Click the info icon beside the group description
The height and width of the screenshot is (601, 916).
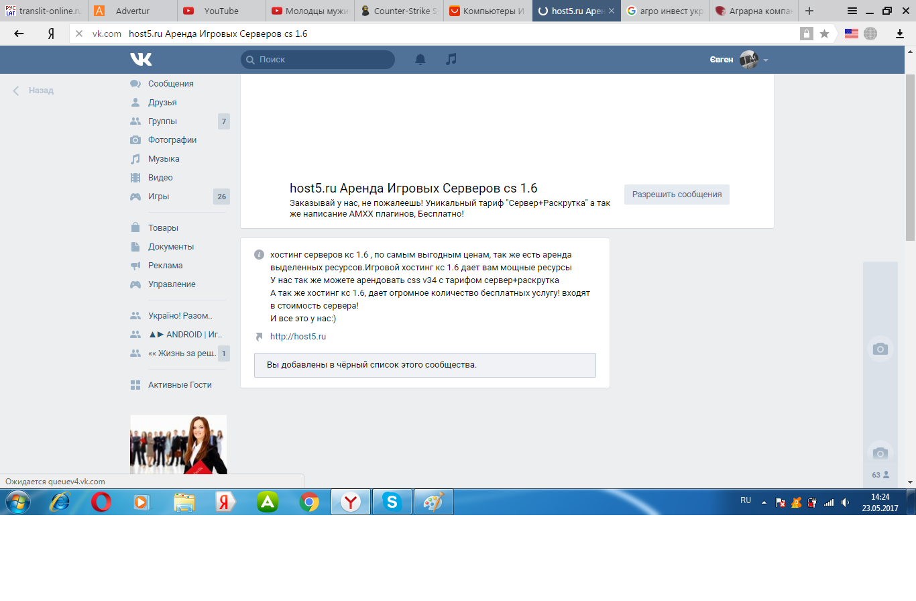259,255
